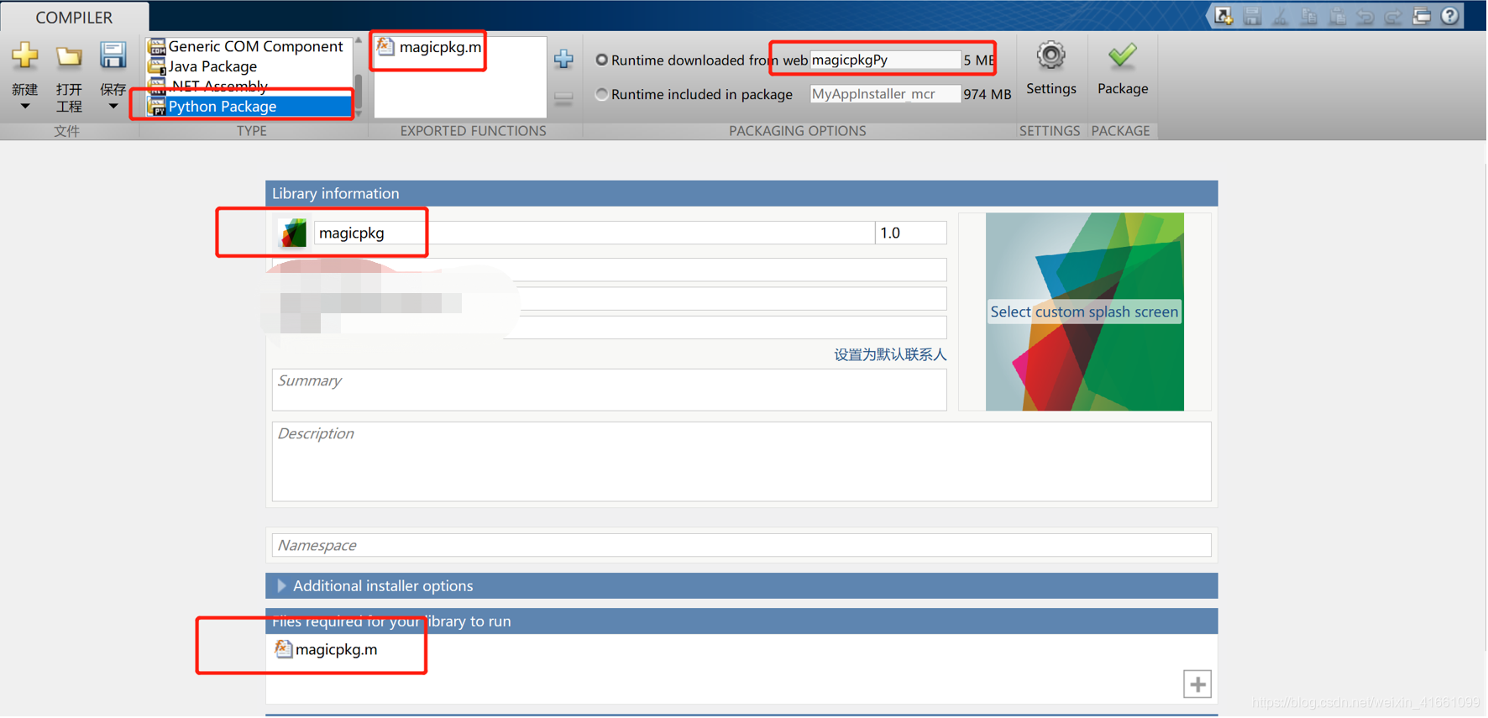Click the quick-access Save icon
This screenshot has height=718, width=1488.
(1252, 16)
